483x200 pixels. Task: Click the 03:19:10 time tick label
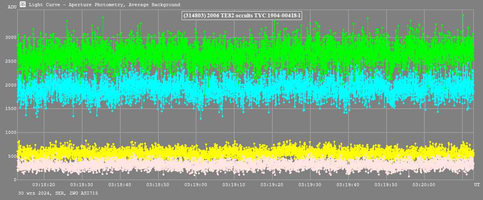coord(234,185)
